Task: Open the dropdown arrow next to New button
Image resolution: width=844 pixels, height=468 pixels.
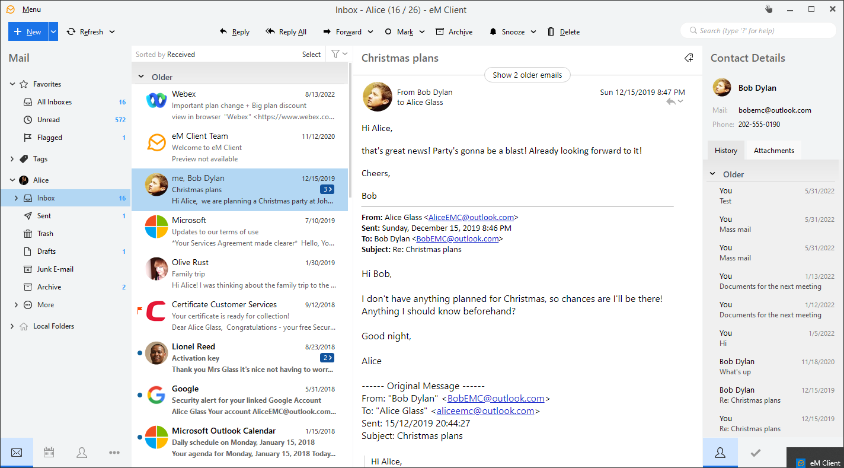Action: coord(53,32)
